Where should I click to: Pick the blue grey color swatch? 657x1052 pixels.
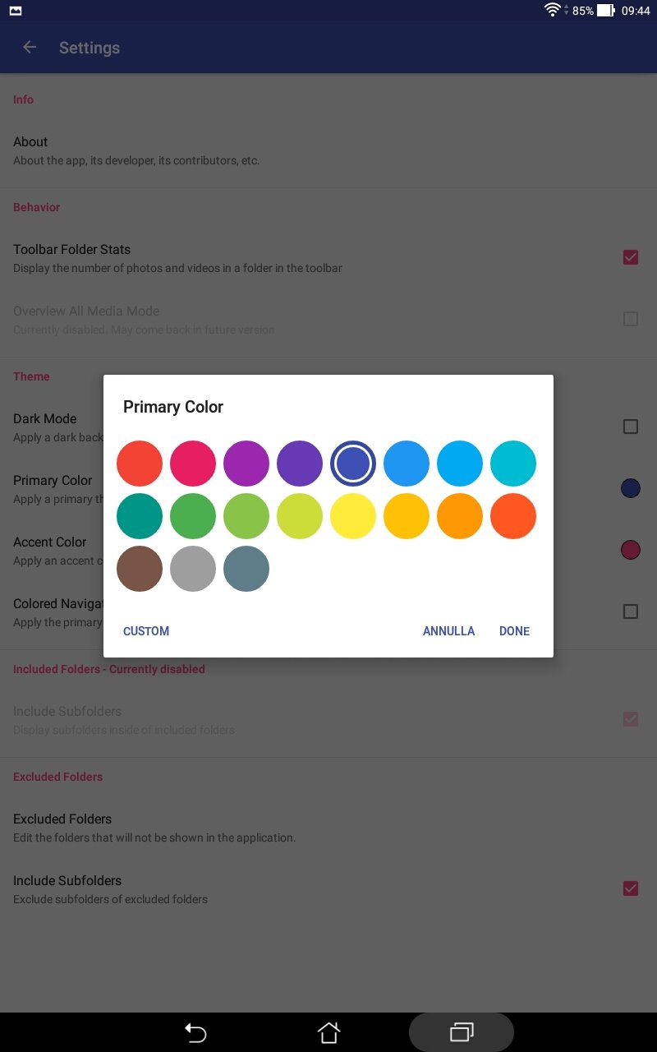click(246, 569)
